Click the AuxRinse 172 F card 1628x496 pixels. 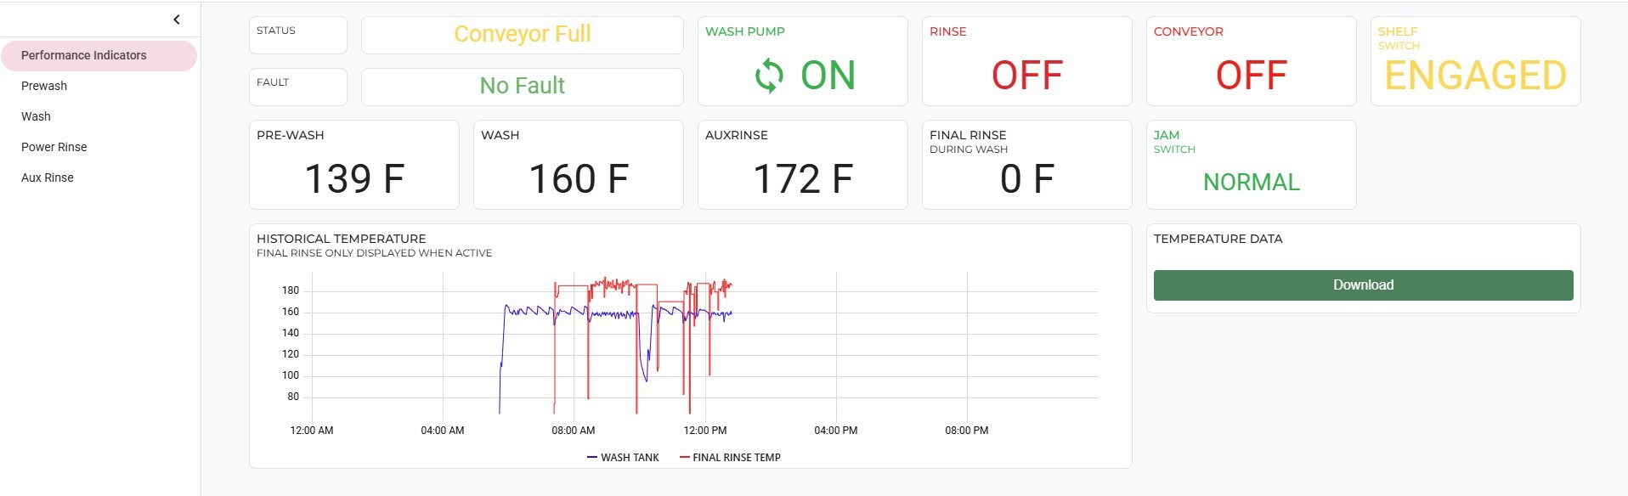pyautogui.click(x=802, y=165)
